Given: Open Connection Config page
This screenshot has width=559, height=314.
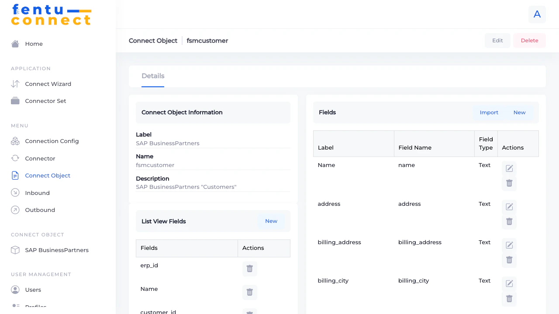Looking at the screenshot, I should coord(52,141).
